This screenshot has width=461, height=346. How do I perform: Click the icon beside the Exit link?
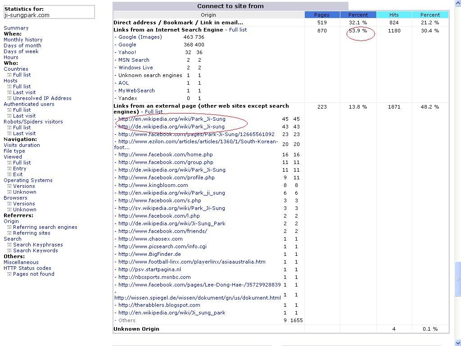[x=9, y=174]
